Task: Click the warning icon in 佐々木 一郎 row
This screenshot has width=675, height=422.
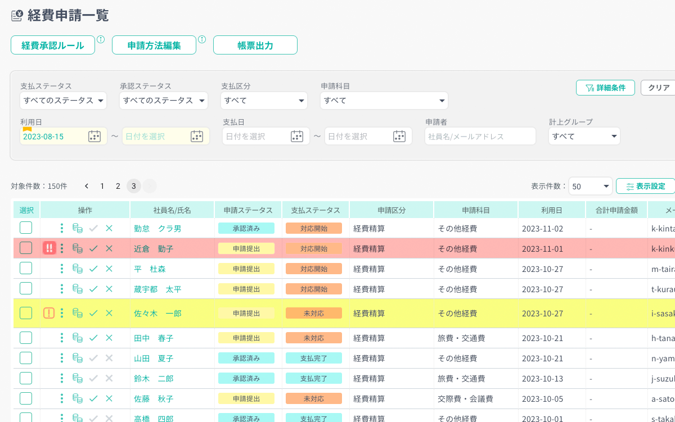Action: click(x=49, y=313)
